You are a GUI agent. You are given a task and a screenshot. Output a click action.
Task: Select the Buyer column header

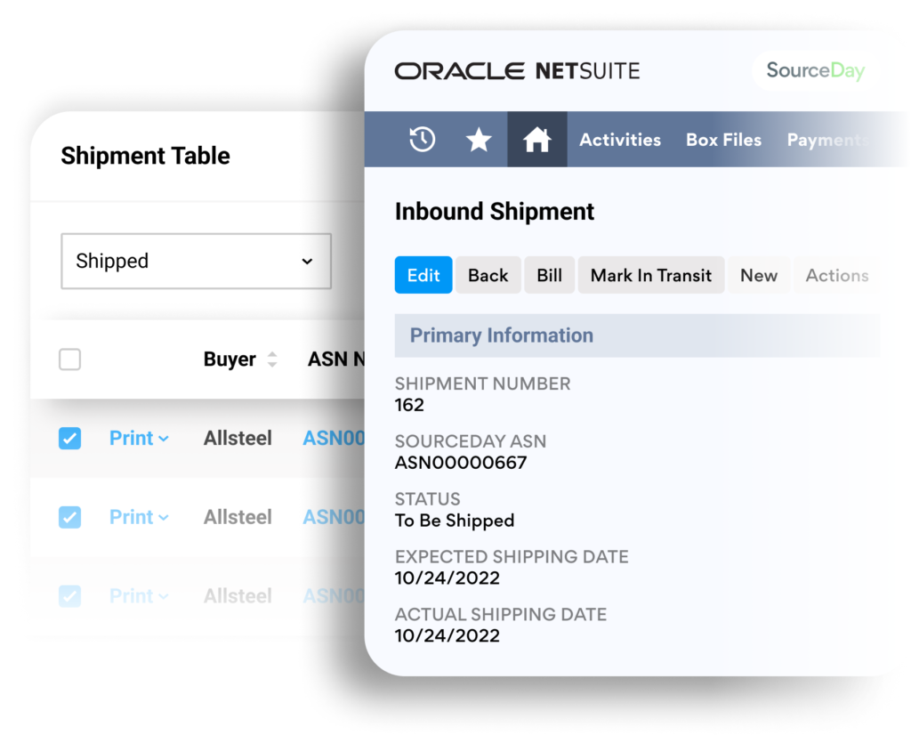[230, 359]
